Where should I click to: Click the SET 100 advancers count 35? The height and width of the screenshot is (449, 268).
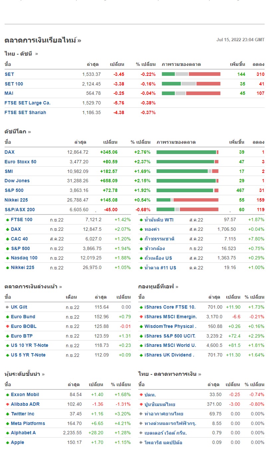pos(242,84)
